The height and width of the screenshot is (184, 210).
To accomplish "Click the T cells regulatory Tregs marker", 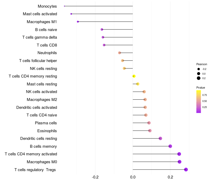I will pos(186,170).
